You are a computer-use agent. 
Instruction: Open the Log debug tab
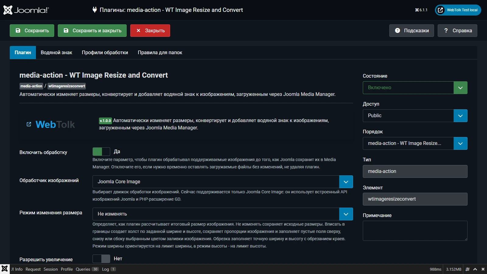click(109, 269)
